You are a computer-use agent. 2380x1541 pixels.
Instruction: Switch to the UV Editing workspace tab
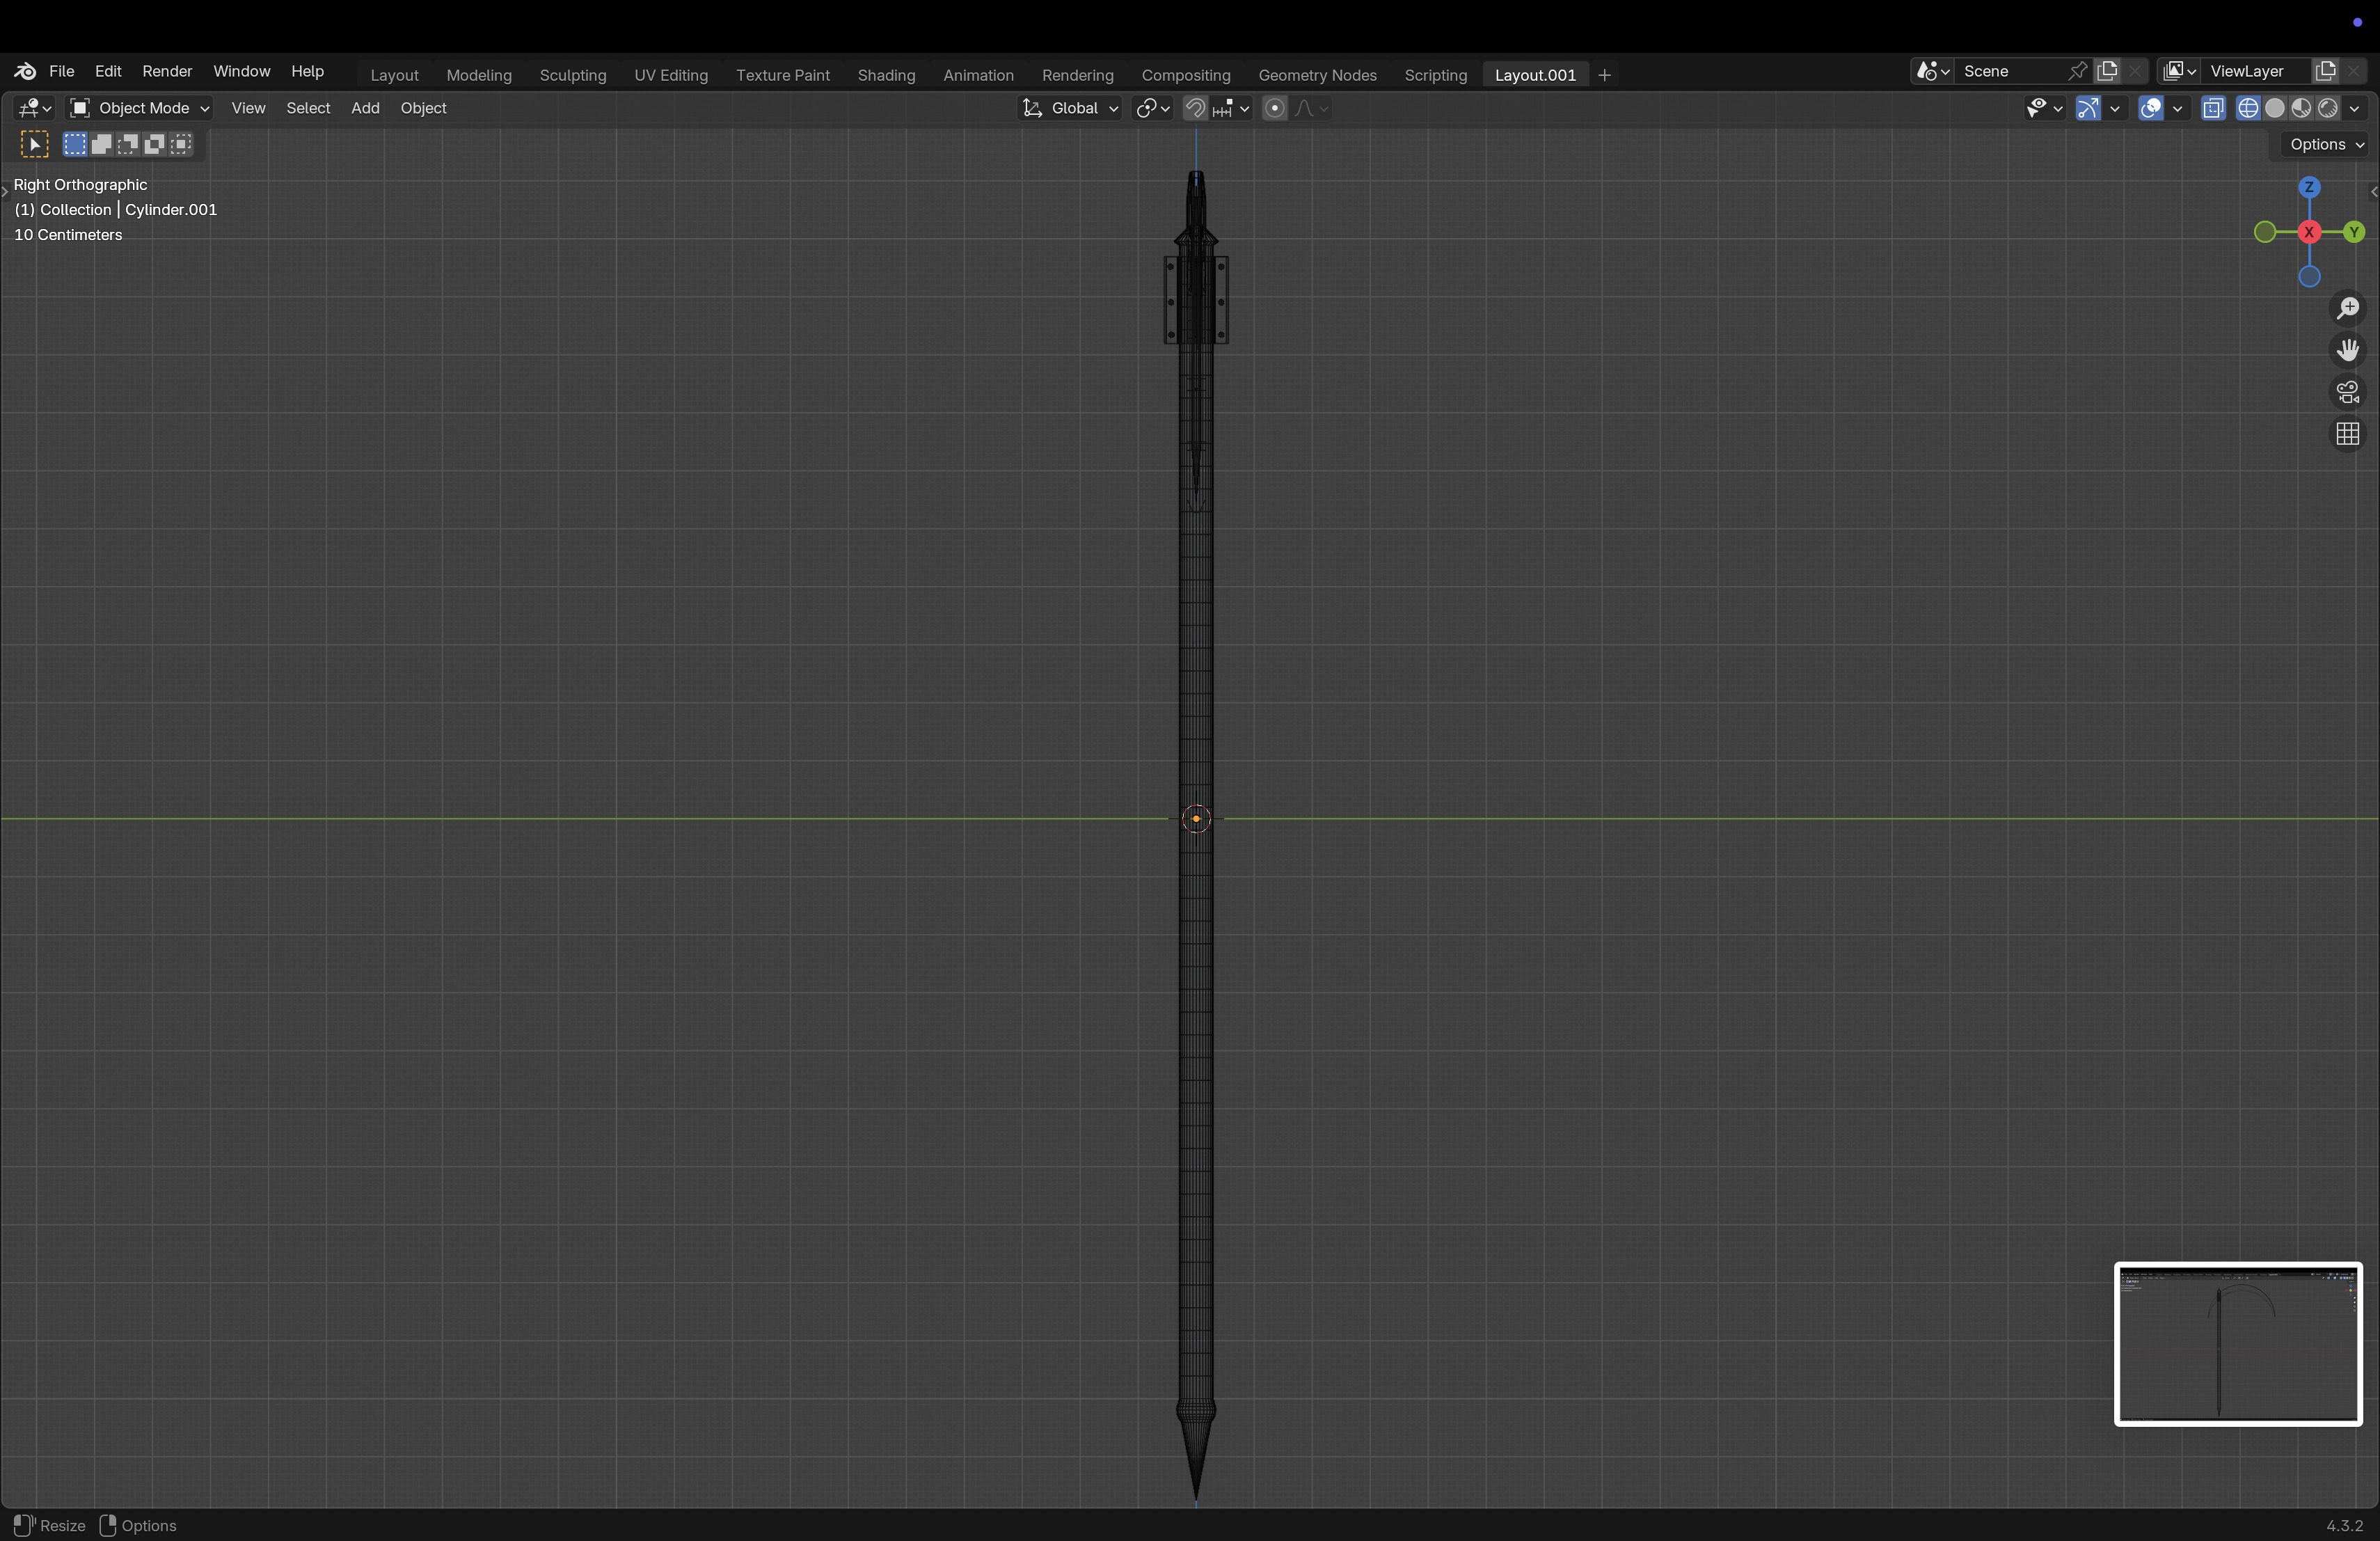(x=670, y=75)
